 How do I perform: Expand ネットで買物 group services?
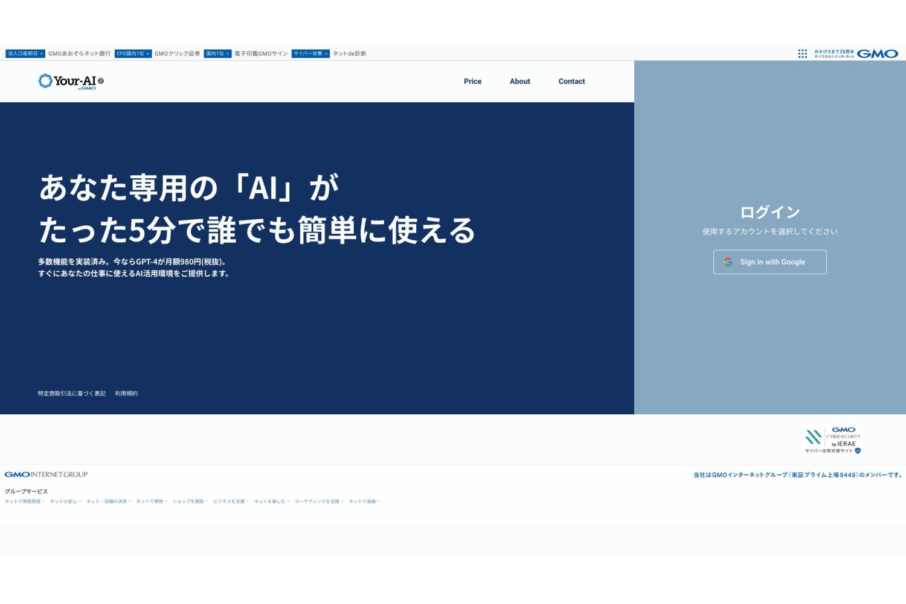[152, 501]
